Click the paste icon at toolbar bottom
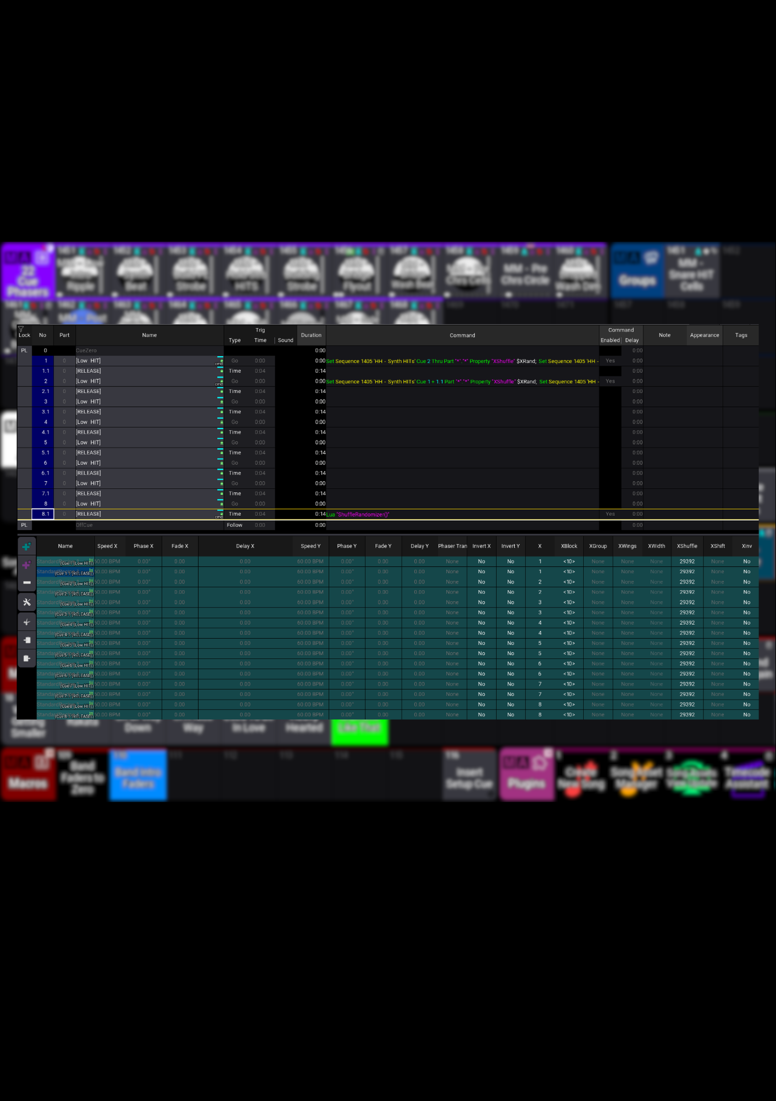 click(x=26, y=658)
